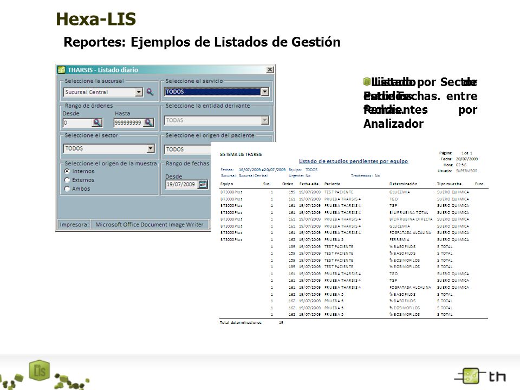
Task: Click the th logo in bottom right
Action: point(480,376)
